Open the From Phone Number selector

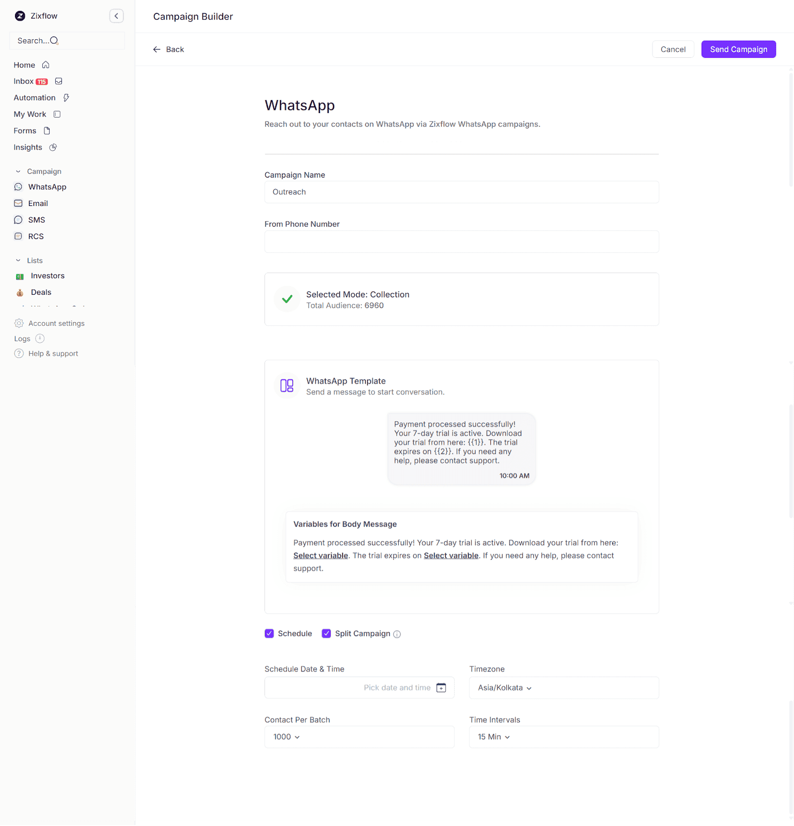coord(462,242)
